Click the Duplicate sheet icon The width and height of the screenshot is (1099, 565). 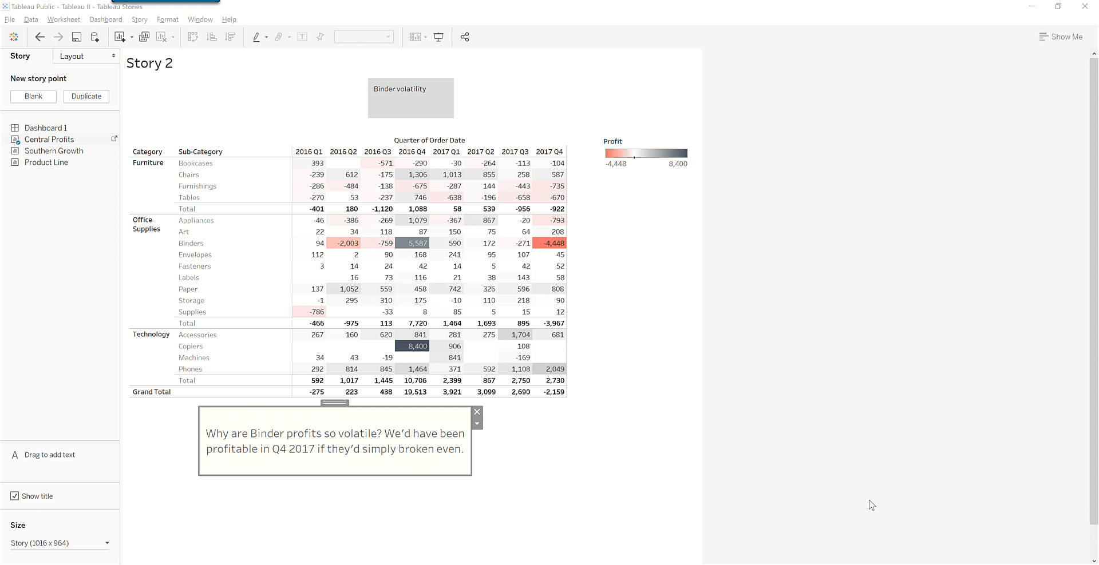pos(144,37)
